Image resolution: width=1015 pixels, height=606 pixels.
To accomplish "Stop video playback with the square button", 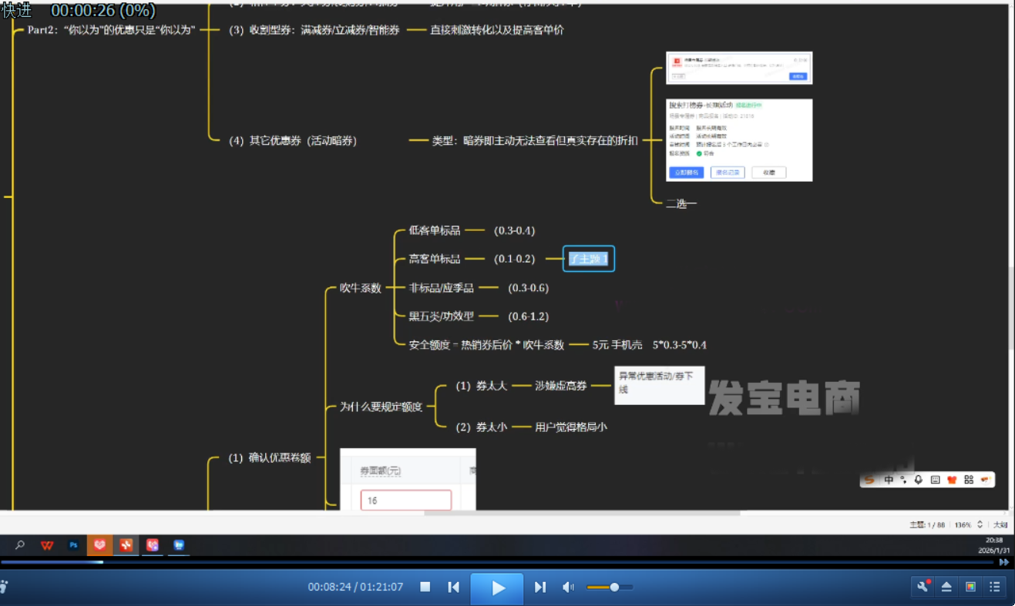I will [425, 588].
